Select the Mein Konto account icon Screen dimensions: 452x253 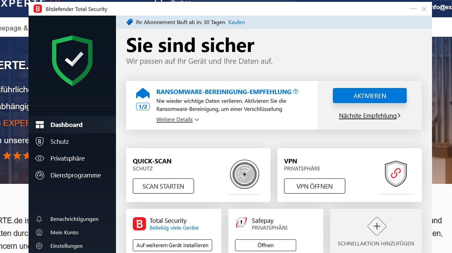[x=39, y=232]
